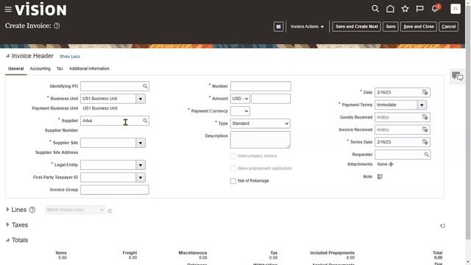The height and width of the screenshot is (265, 471).
Task: Switch to Tax tab
Action: click(x=60, y=68)
